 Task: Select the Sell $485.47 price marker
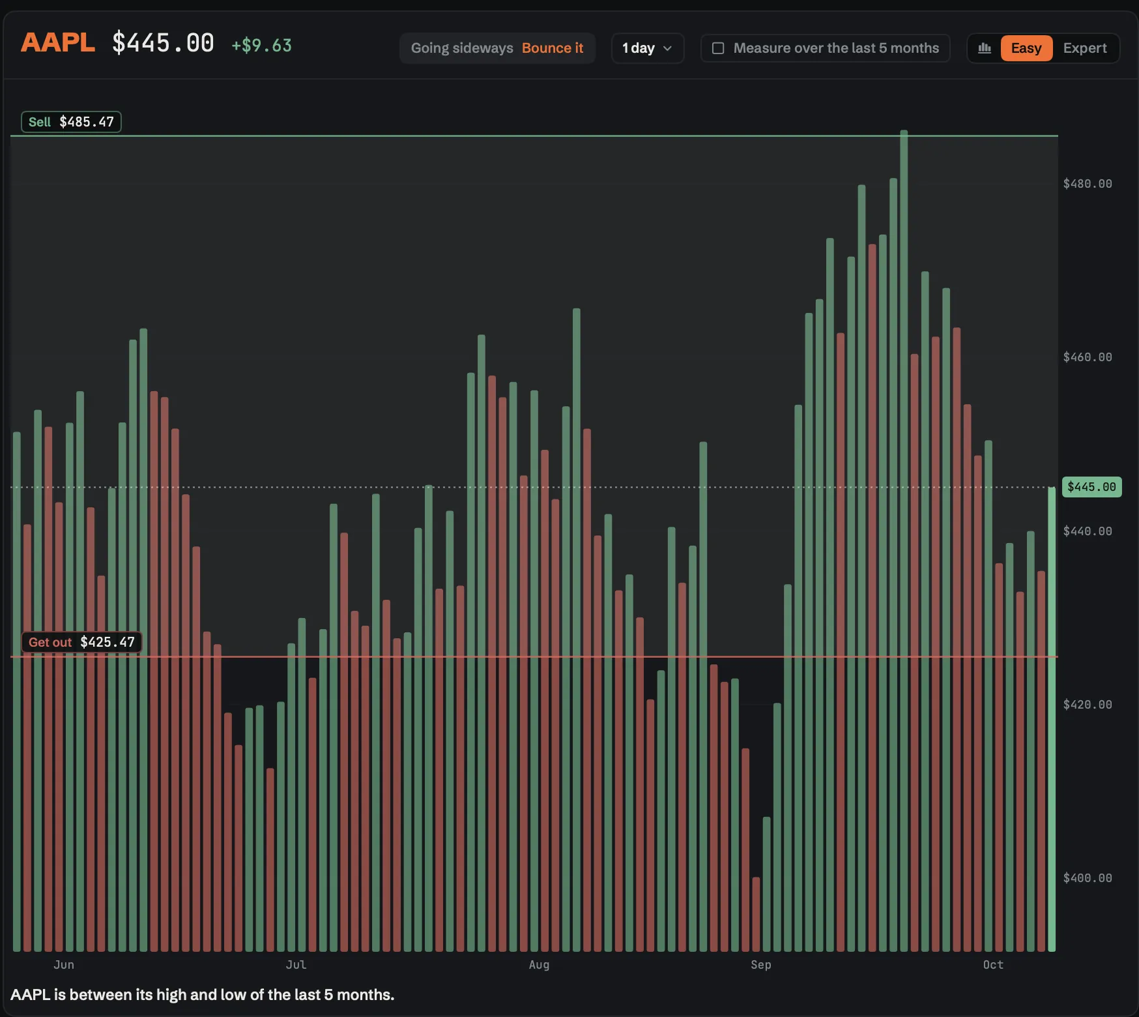(x=71, y=122)
